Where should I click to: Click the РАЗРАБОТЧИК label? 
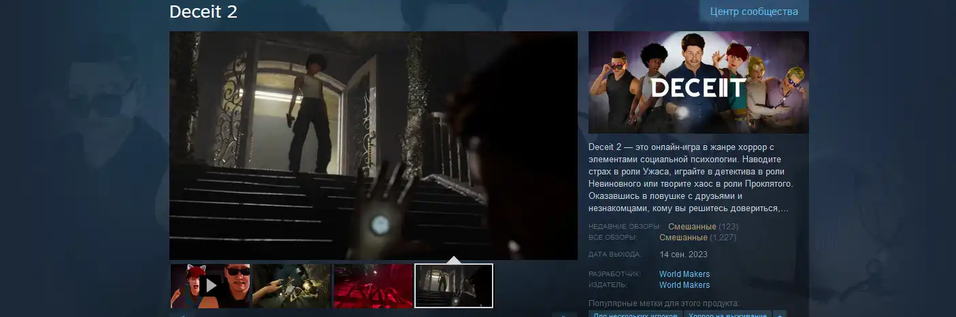point(614,274)
